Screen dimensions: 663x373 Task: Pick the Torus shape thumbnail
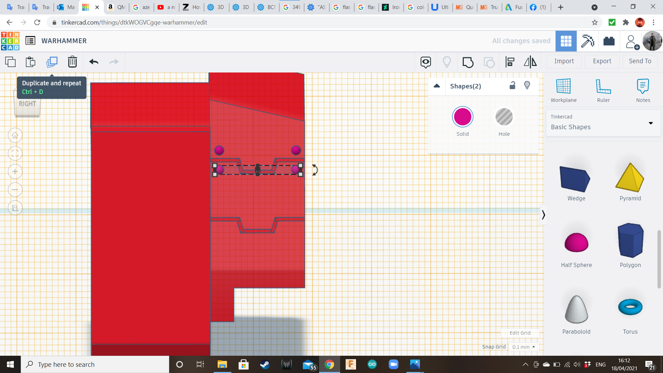point(630,307)
